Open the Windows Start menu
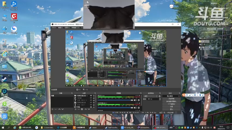This screenshot has width=232, height=130. pyautogui.click(x=3, y=127)
